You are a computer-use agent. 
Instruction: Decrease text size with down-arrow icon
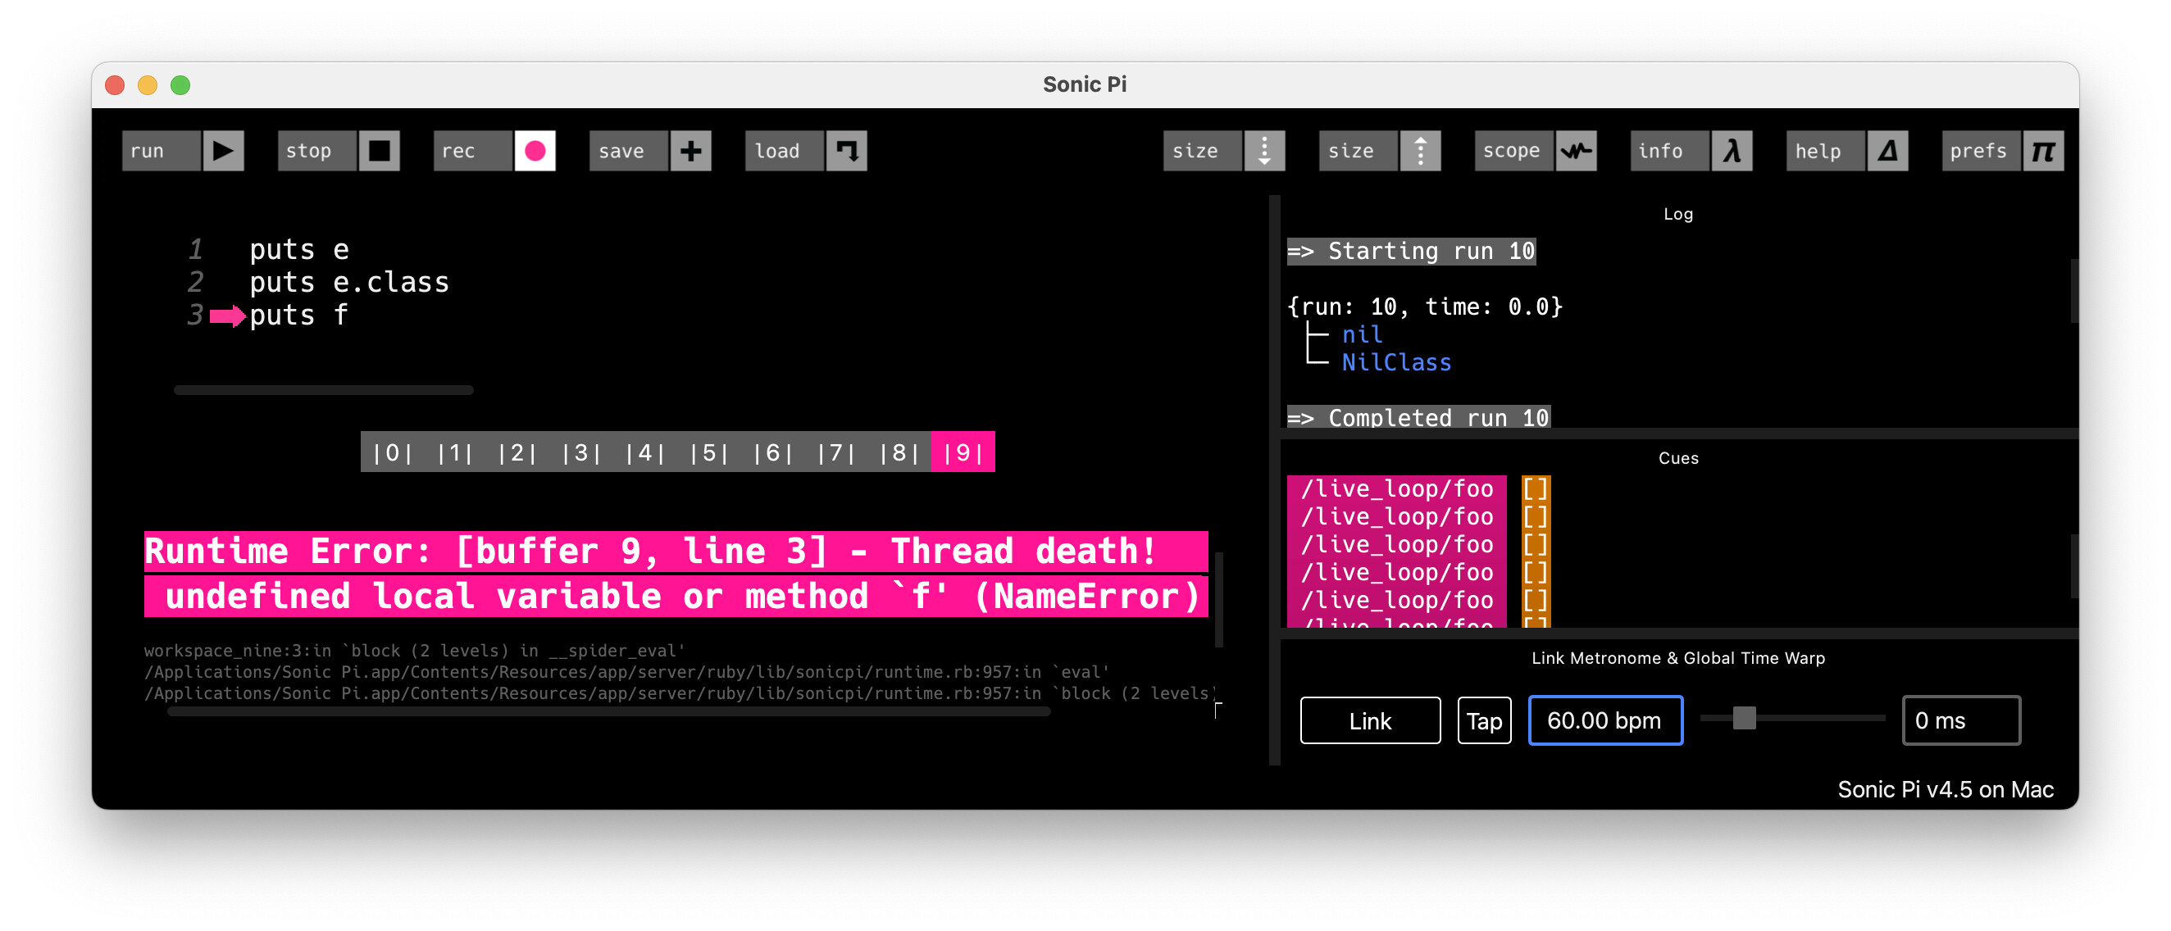tap(1263, 151)
